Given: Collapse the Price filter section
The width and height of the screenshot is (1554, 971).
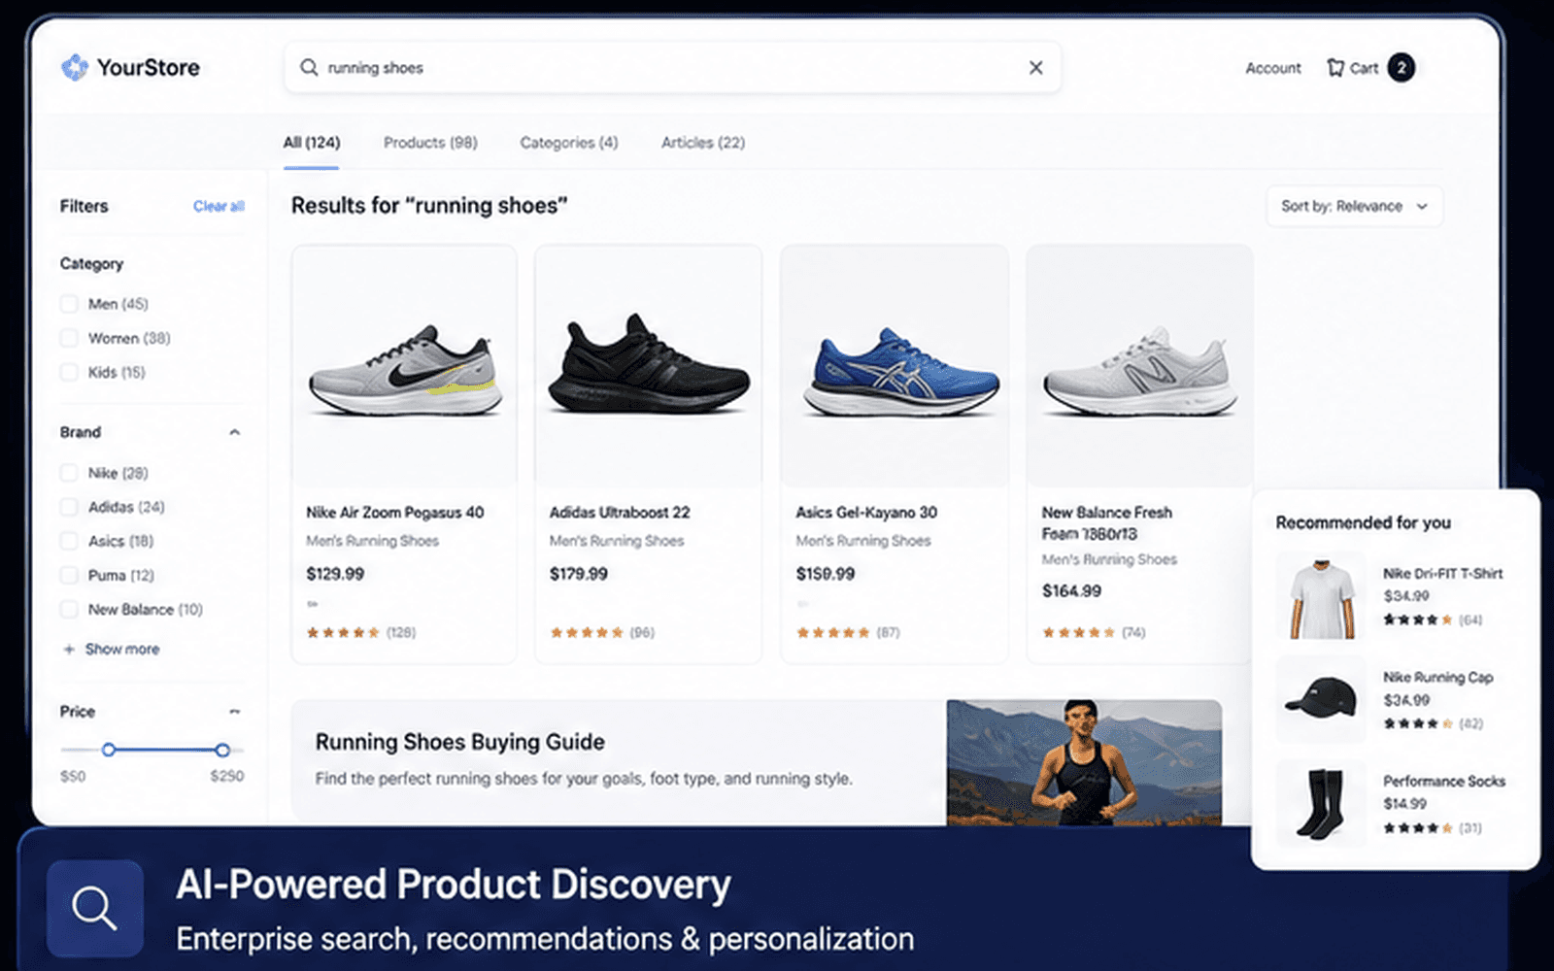Looking at the screenshot, I should 234,712.
